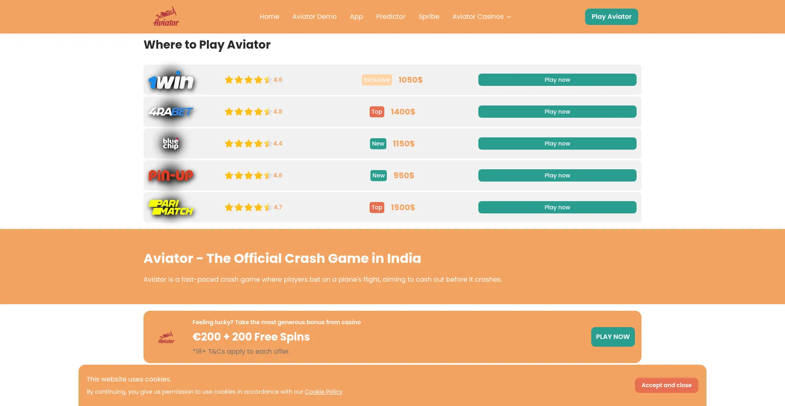Expand the Aviator Casinos dropdown menu
Viewport: 785px width, 406px height.
482,17
